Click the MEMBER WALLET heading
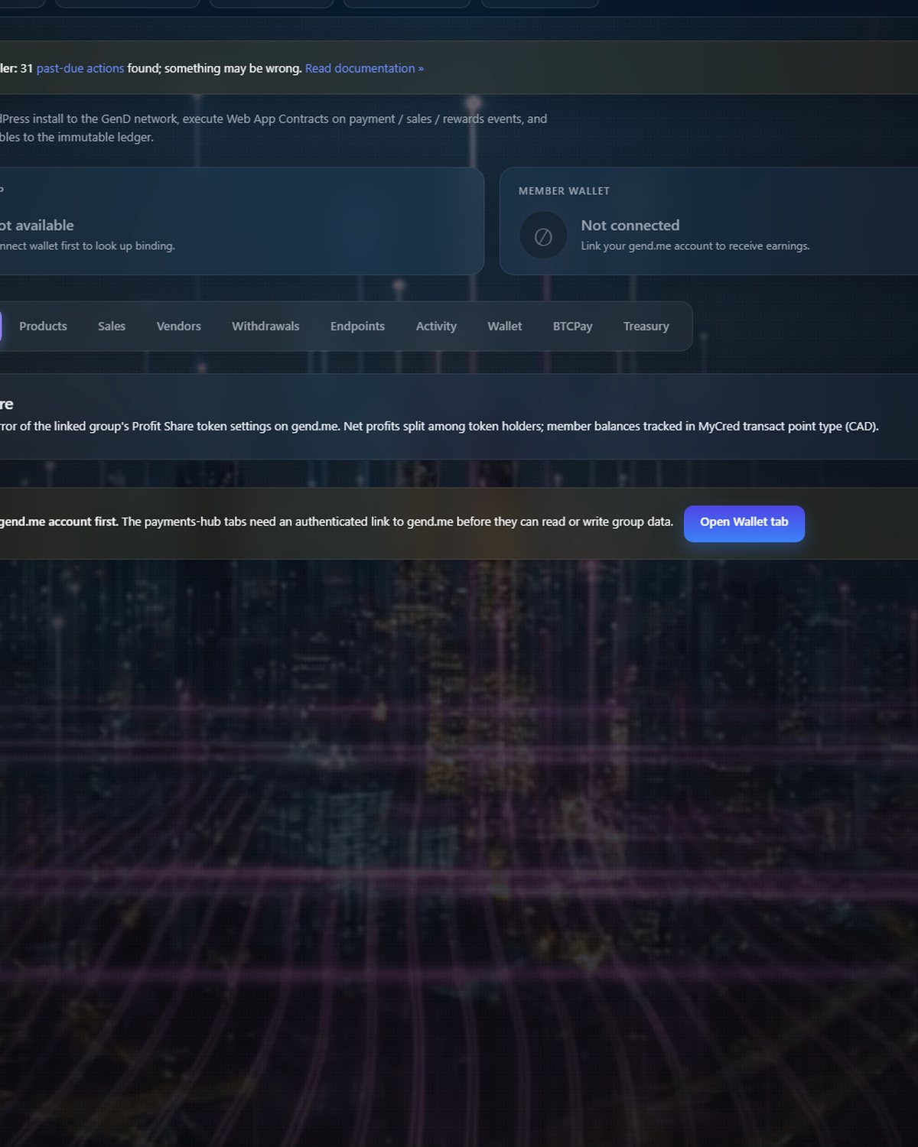Image resolution: width=918 pixels, height=1147 pixels. [x=564, y=191]
